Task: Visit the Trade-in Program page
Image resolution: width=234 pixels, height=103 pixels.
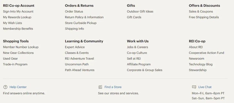Action: 15,64
